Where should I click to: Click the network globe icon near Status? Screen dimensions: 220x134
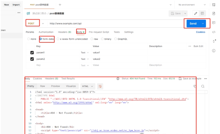tap(118, 79)
